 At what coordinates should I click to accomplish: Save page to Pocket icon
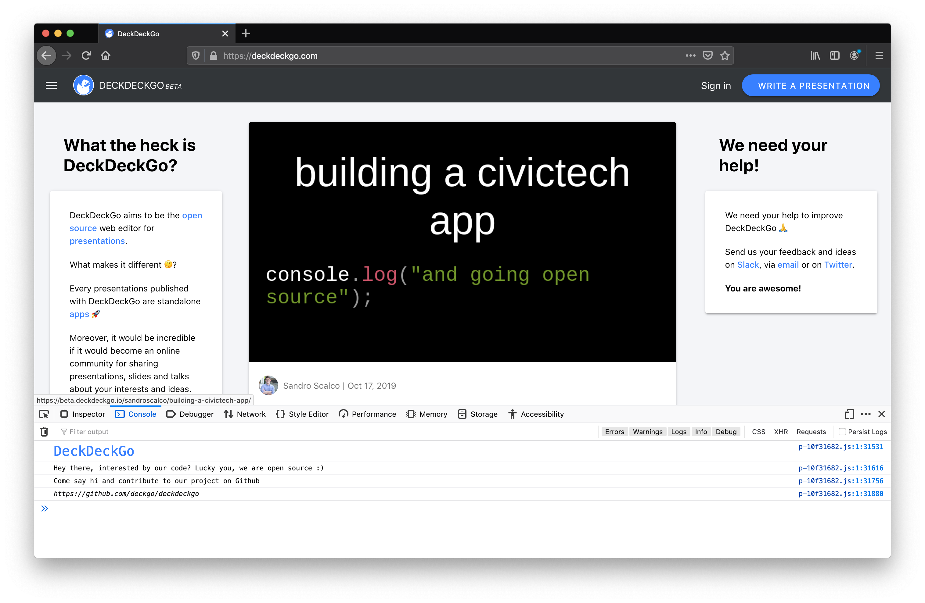(x=708, y=55)
